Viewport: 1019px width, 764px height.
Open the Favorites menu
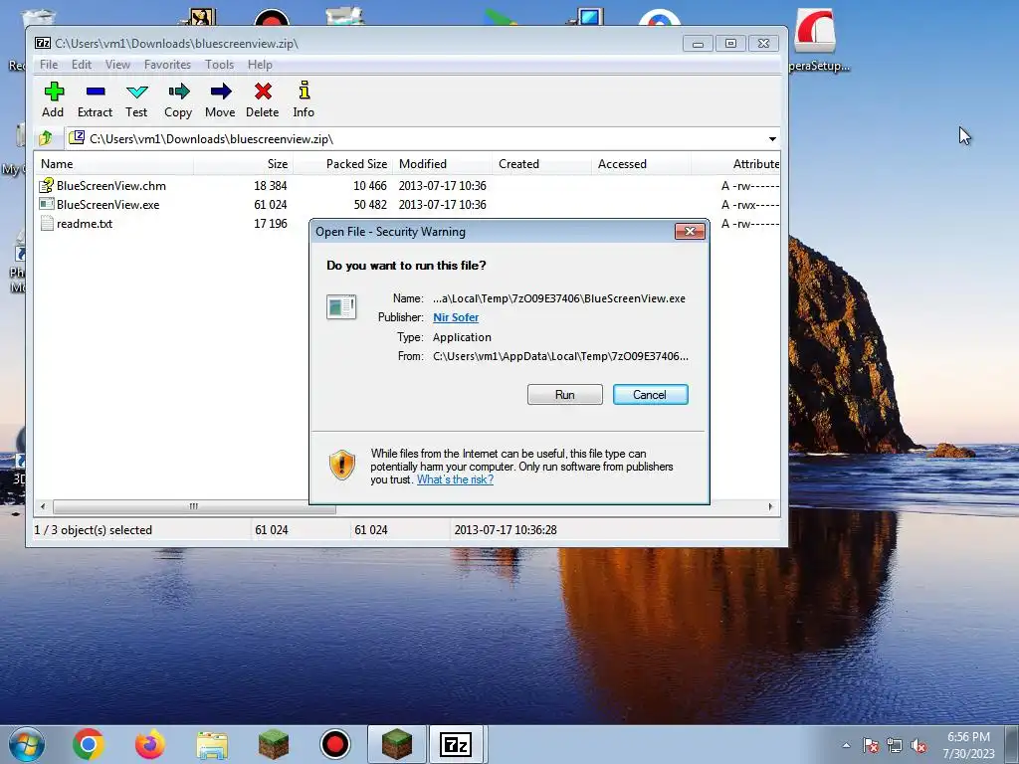pyautogui.click(x=167, y=65)
